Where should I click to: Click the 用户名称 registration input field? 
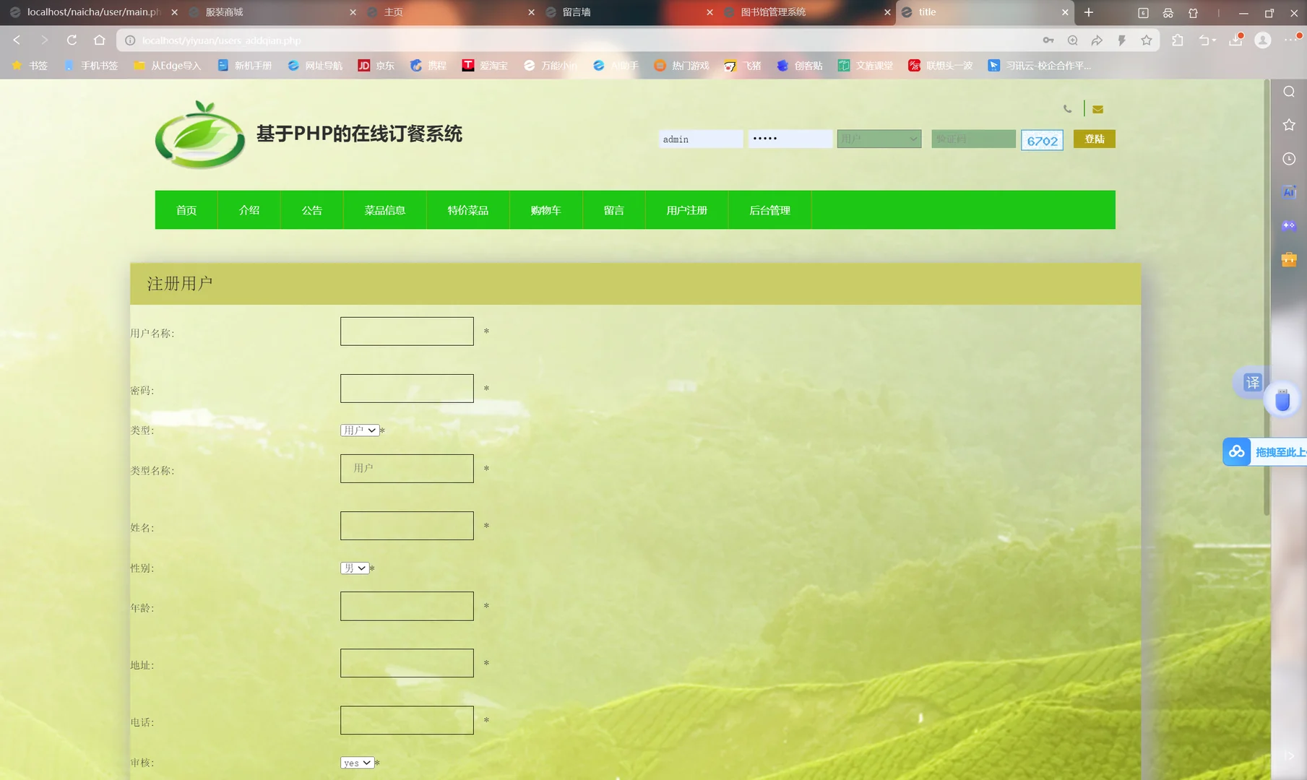pos(407,331)
